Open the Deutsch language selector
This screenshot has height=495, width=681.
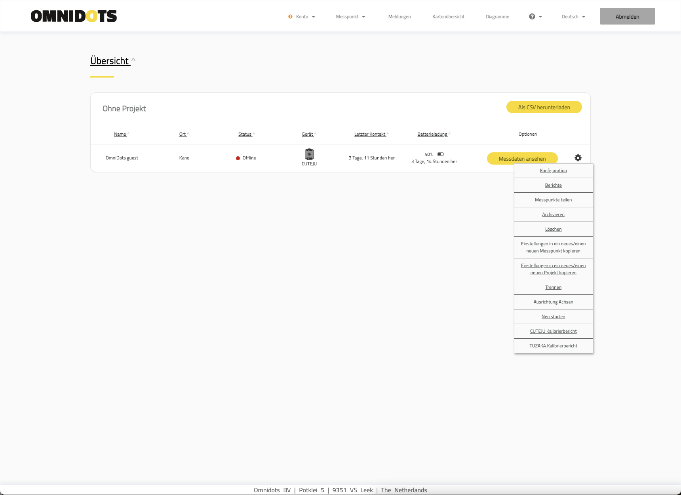tap(573, 17)
